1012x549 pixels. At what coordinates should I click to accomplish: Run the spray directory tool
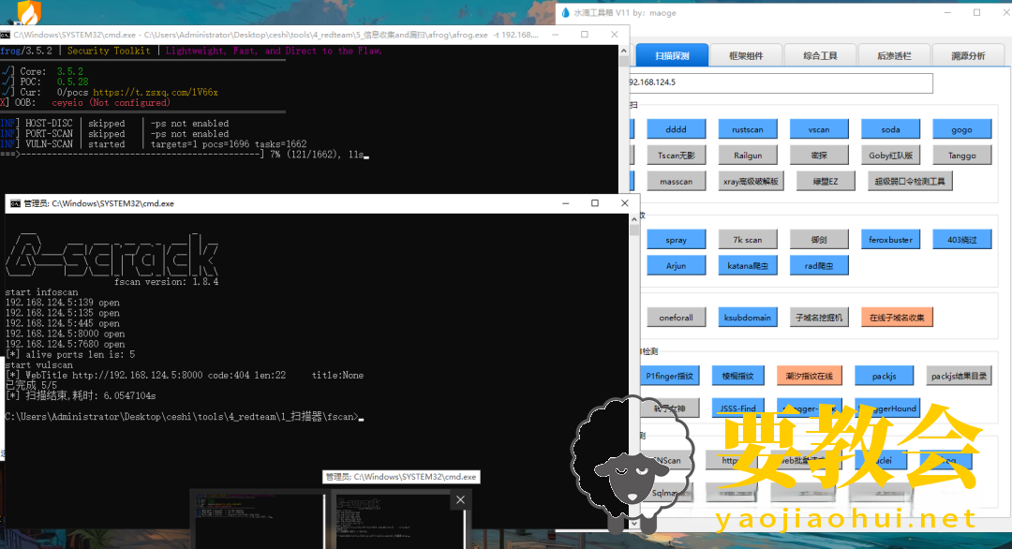[676, 239]
